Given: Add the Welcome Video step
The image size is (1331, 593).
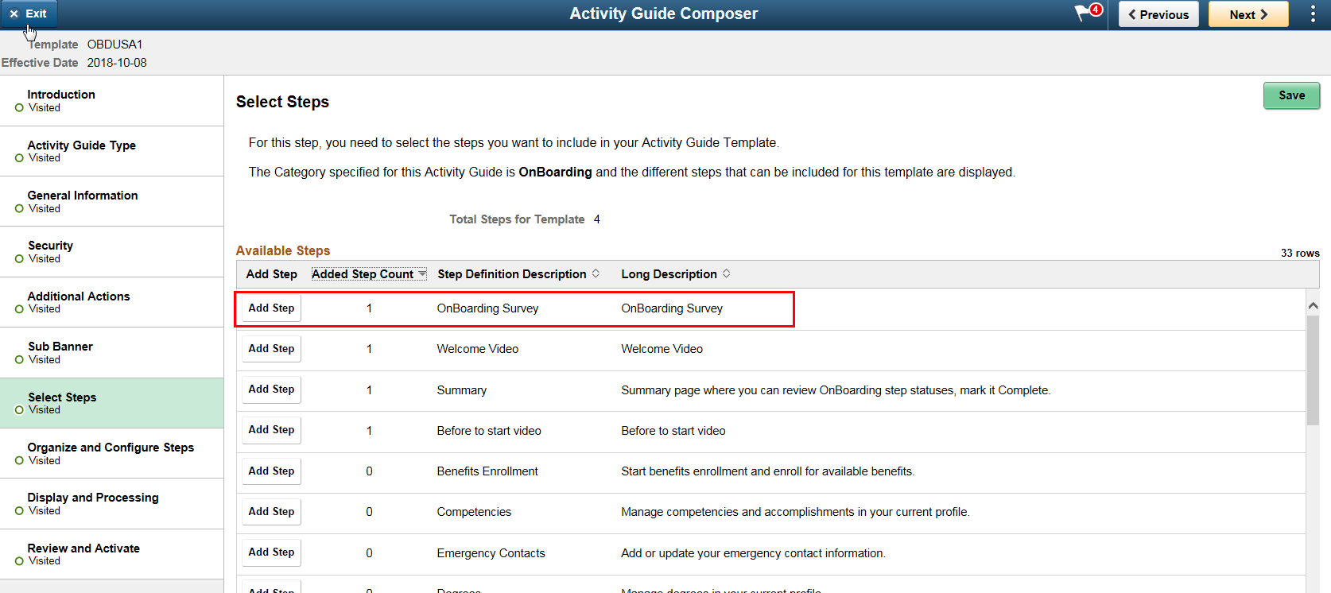Looking at the screenshot, I should pyautogui.click(x=271, y=349).
